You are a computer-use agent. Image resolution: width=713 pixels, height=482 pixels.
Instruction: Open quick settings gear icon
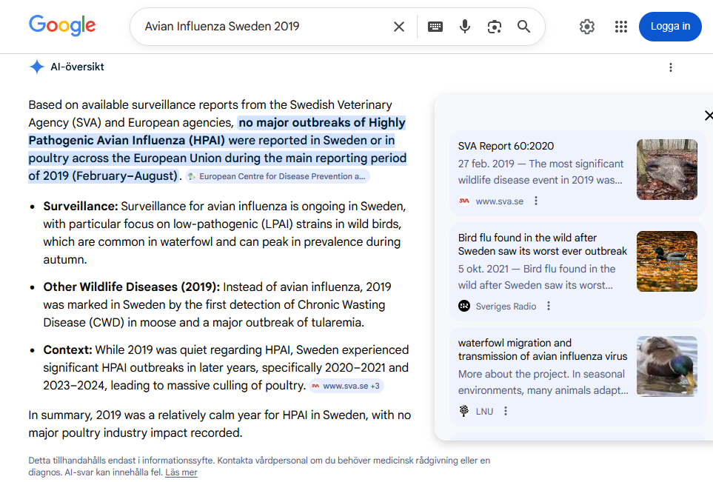pos(587,27)
